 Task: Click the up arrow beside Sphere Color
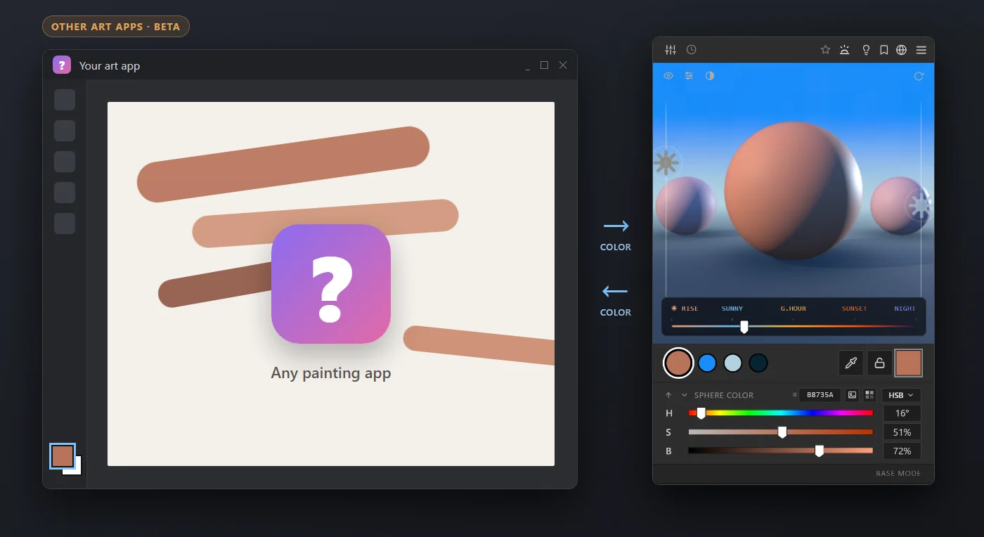tap(668, 395)
